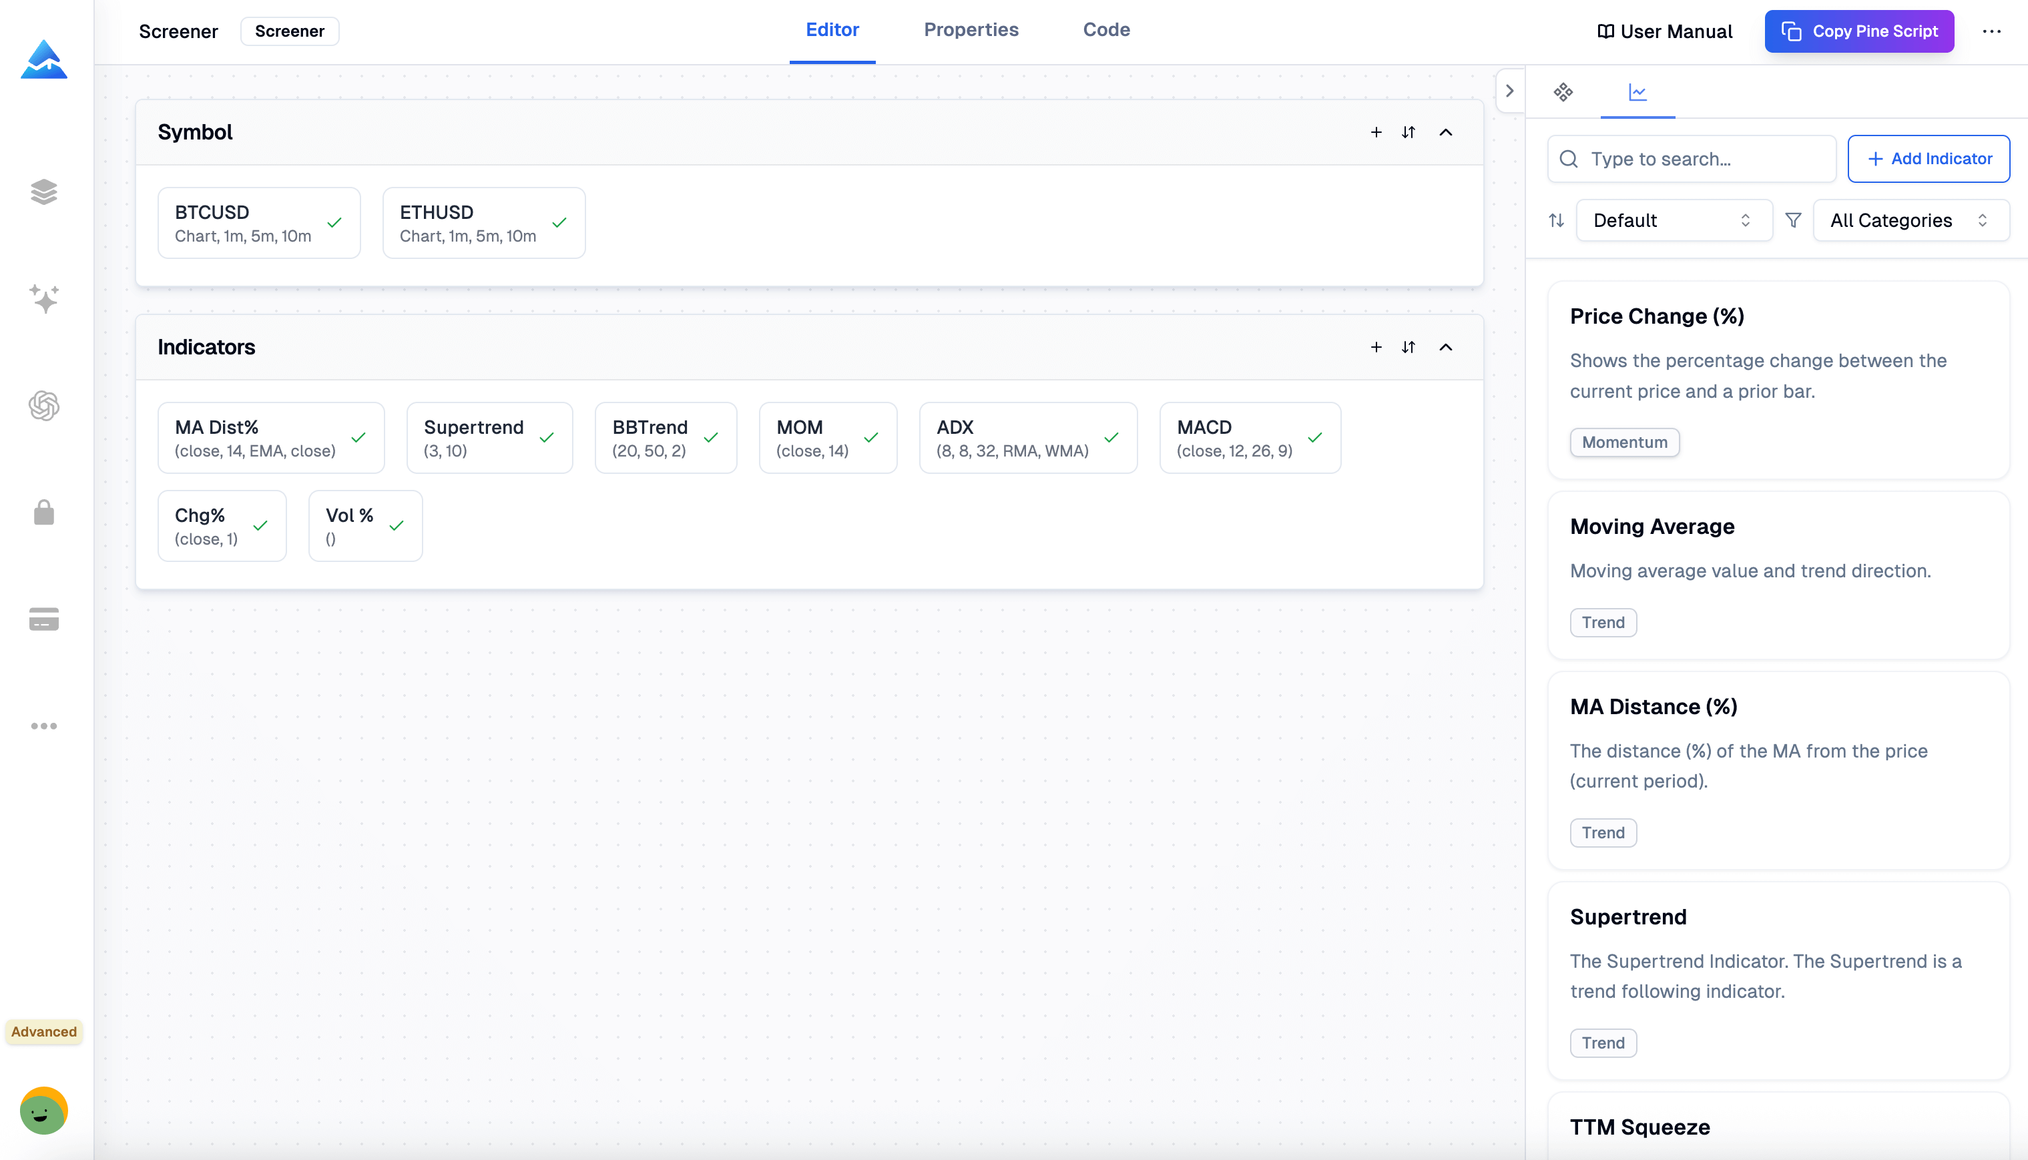Viewport: 2028px width, 1160px height.
Task: Open the Code tab
Action: [1106, 30]
